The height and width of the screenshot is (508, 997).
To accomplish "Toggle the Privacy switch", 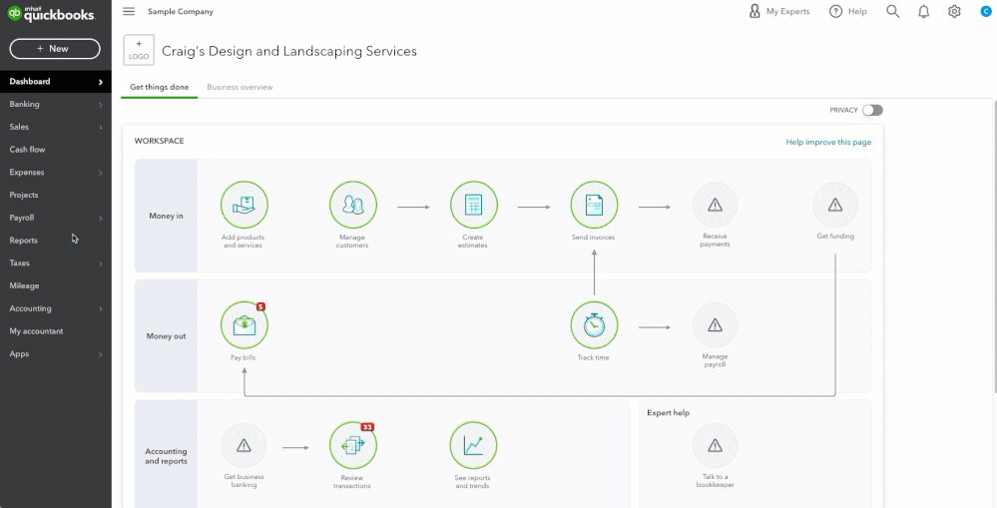I will pyautogui.click(x=872, y=110).
